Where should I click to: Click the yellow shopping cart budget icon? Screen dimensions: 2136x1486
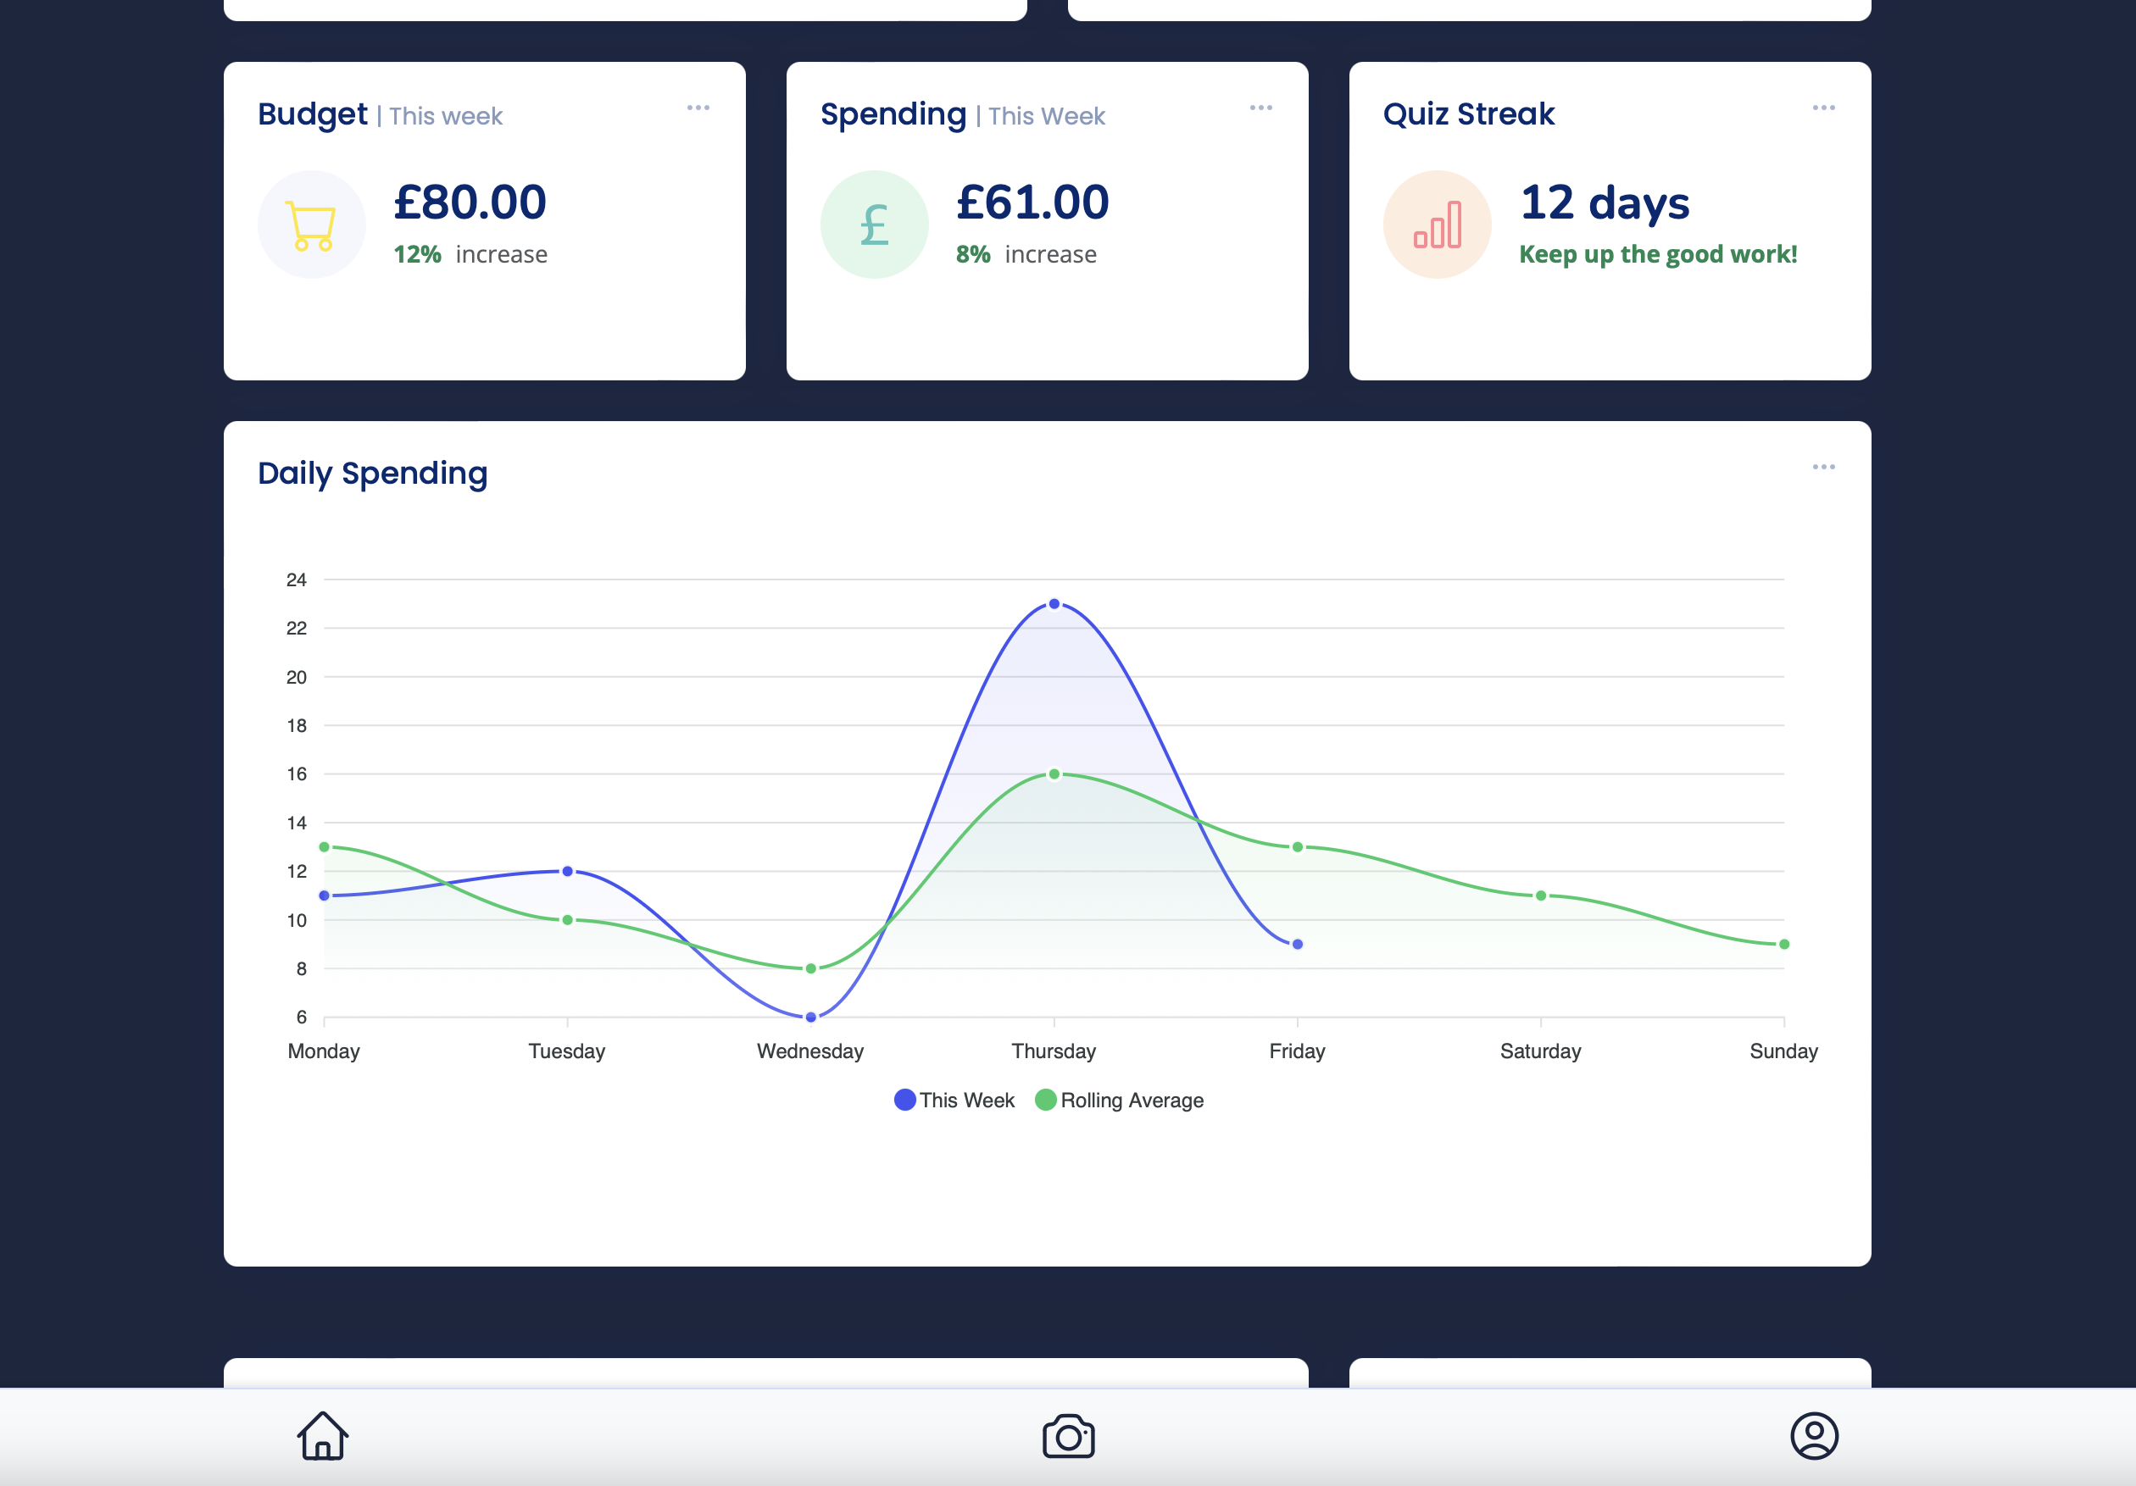tap(312, 225)
